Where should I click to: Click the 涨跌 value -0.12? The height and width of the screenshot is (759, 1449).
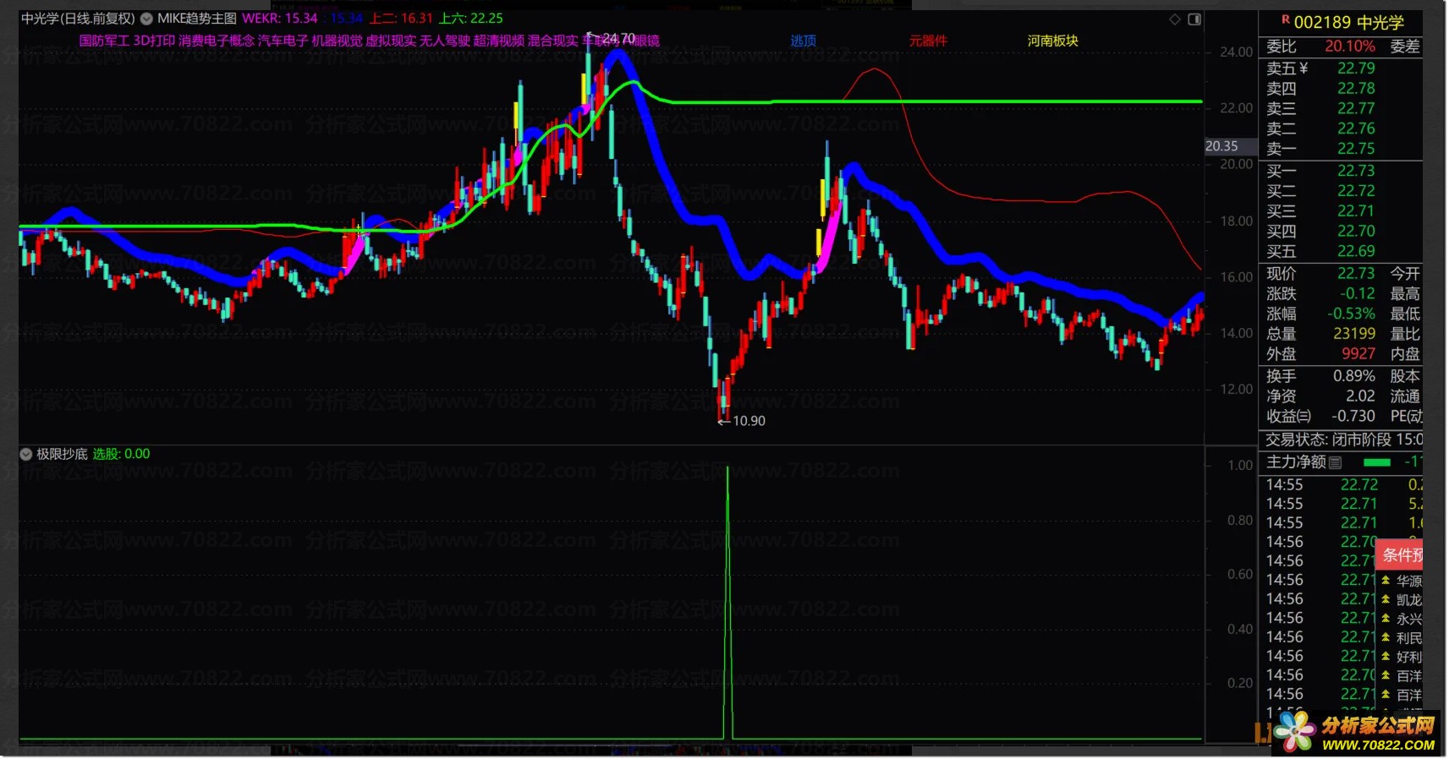point(1358,294)
